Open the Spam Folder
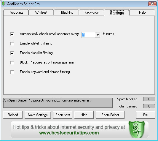The width and height of the screenshot is (158, 141). (110, 115)
